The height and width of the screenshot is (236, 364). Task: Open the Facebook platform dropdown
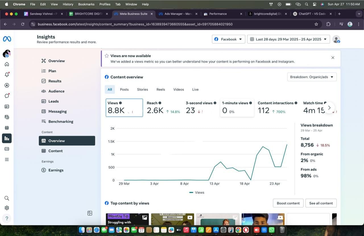pos(228,39)
